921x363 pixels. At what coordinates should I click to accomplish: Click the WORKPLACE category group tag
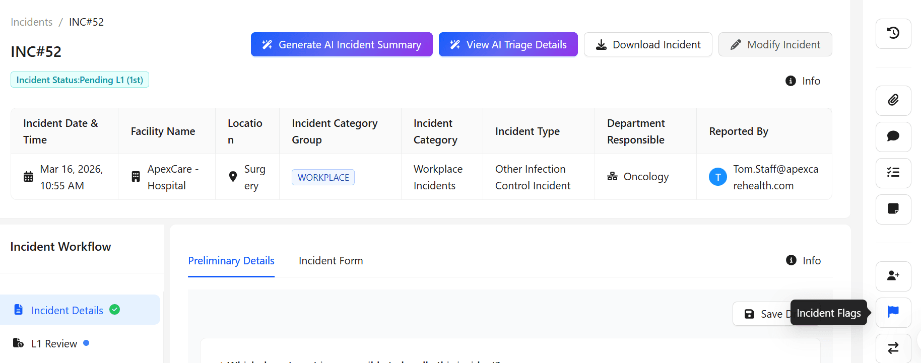(x=323, y=177)
